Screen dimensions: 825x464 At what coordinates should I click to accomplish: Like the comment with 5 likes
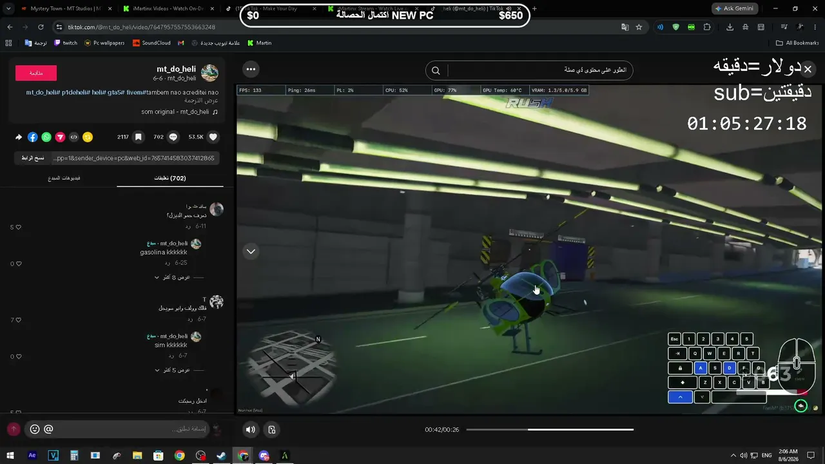[18, 227]
